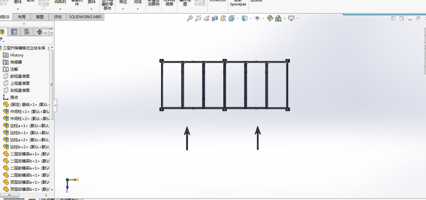Open the DimXpertManager crosshair tab
The height and width of the screenshot is (200, 426).
click(39, 32)
